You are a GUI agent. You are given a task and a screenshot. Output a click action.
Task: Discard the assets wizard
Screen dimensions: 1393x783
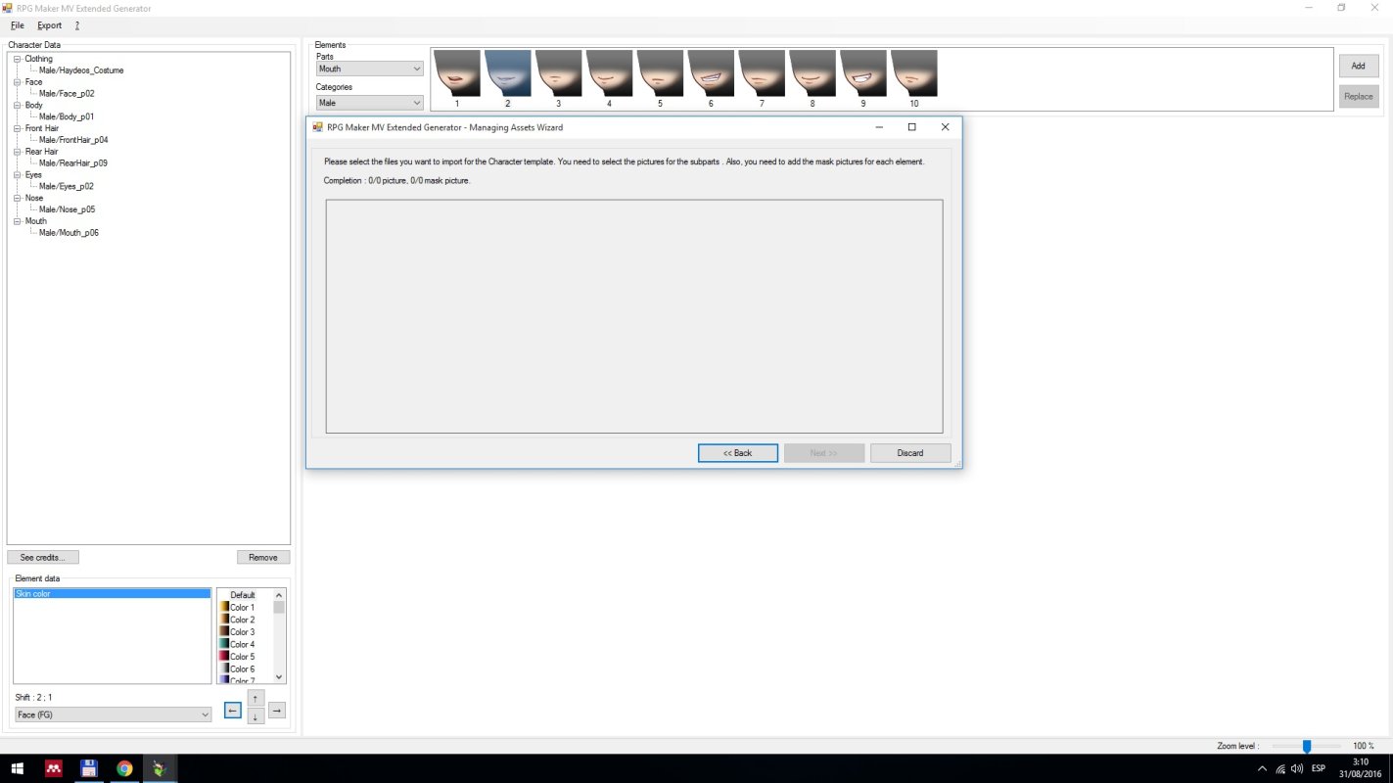coord(910,453)
